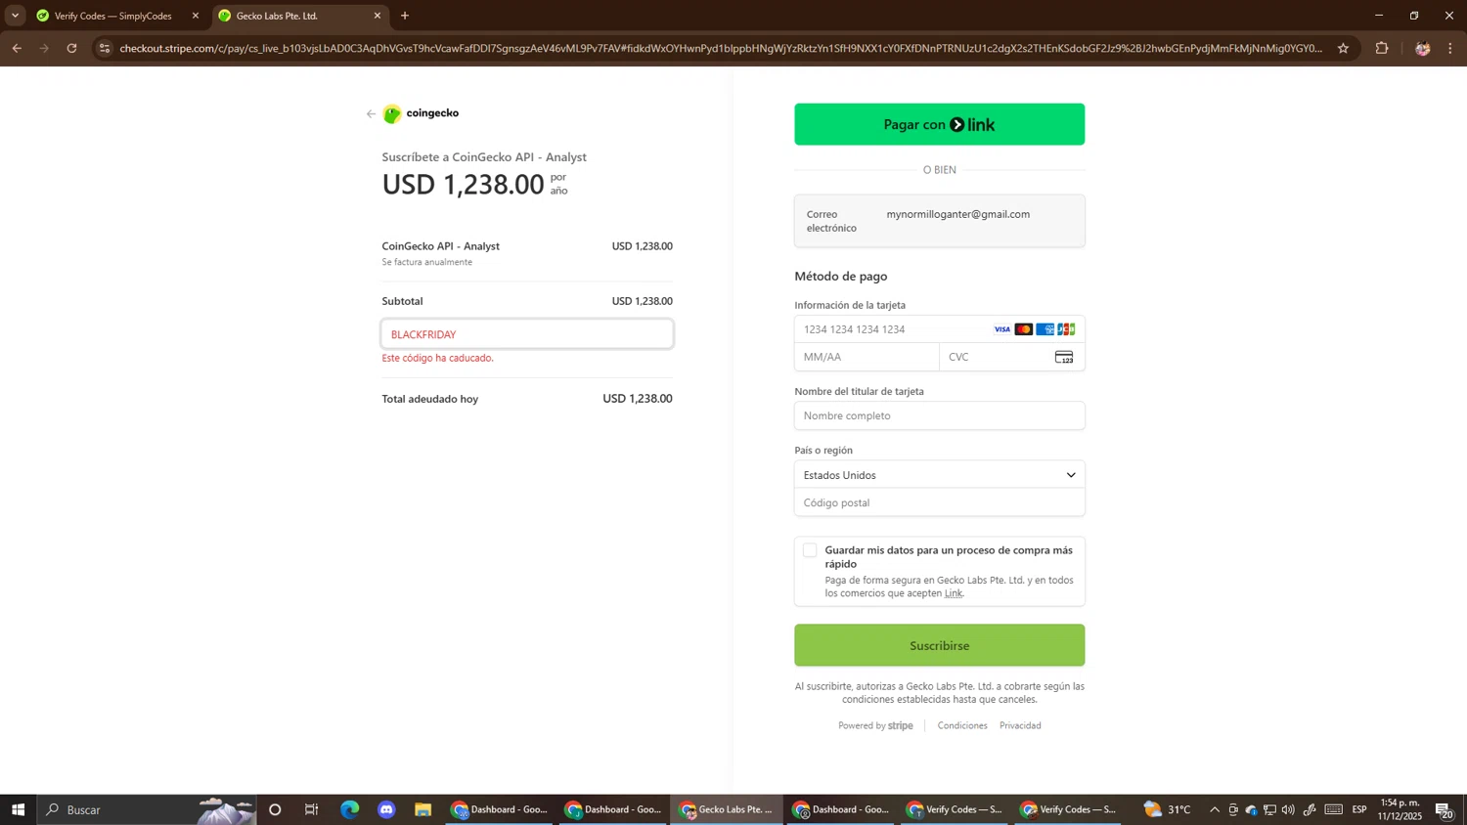Open the tab search dropdown arrow
1467x825 pixels.
pos(15,16)
